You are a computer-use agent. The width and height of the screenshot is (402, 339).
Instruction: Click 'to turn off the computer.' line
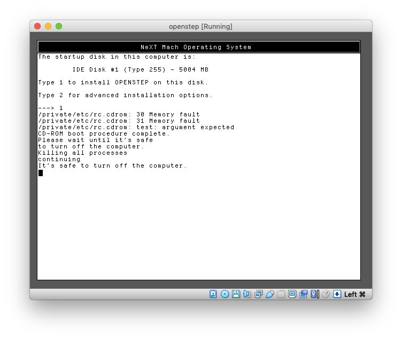[91, 146]
